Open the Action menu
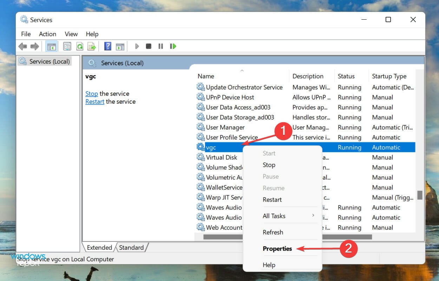Screen dimensions: 439x281 coord(47,34)
